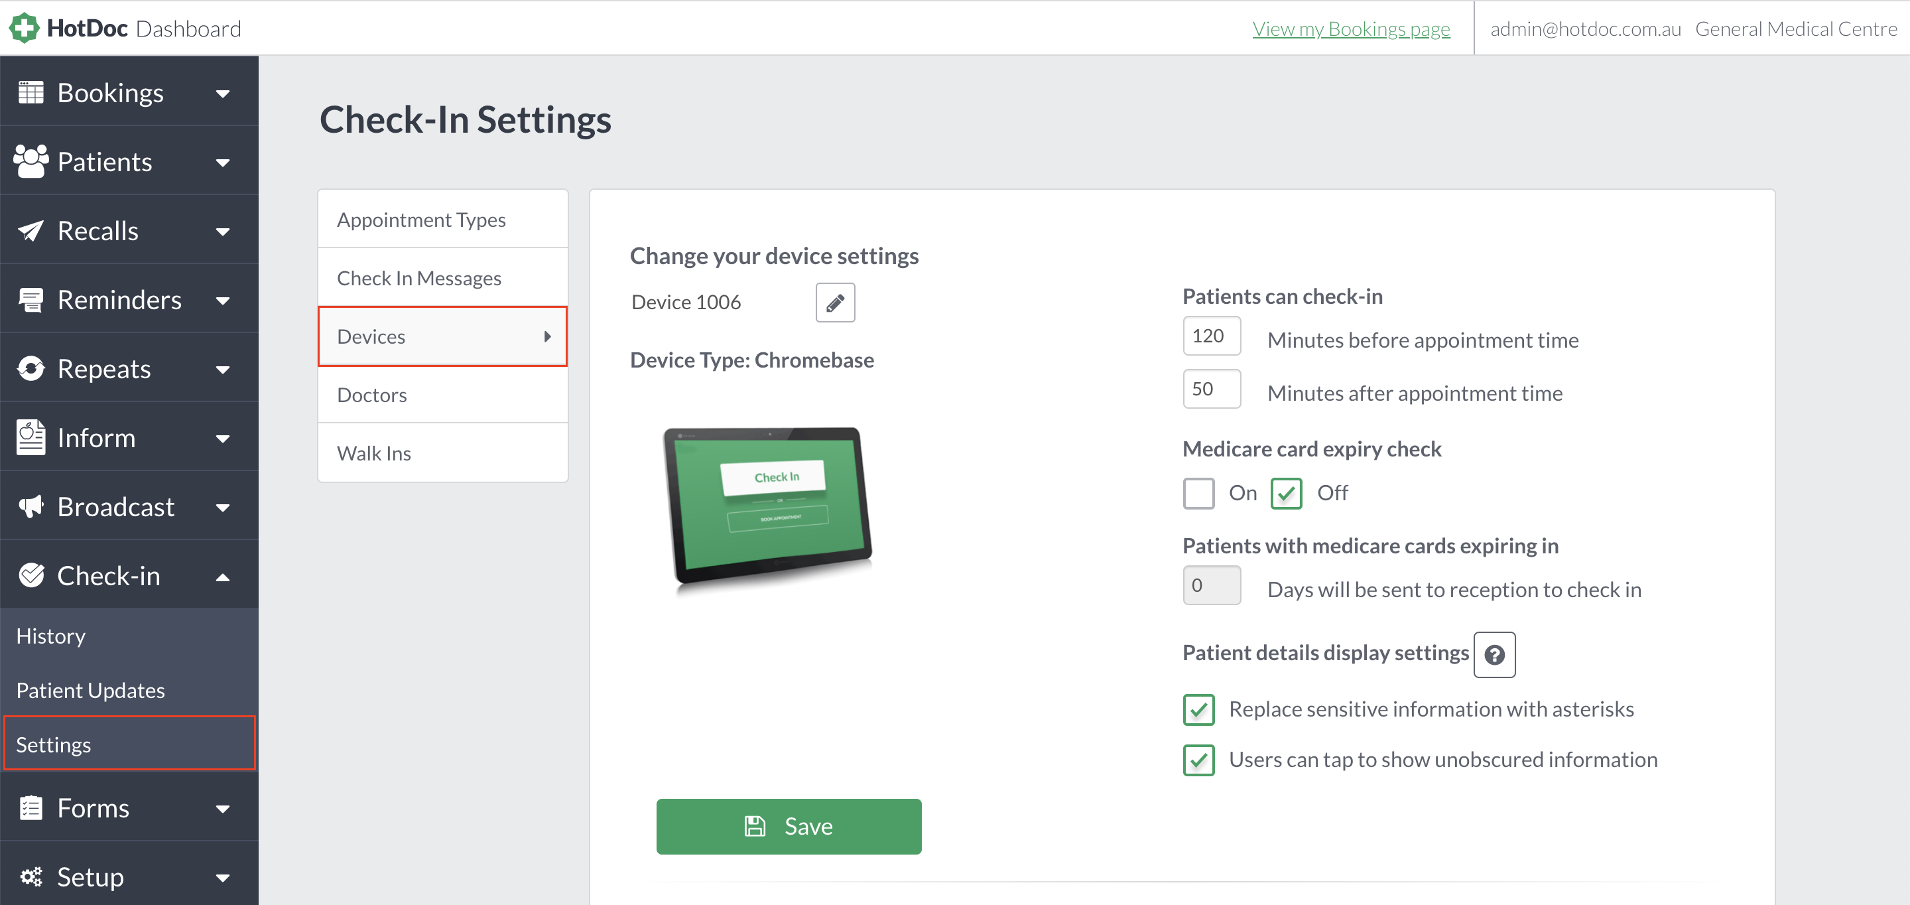1910x905 pixels.
Task: Expand the Broadcast menu arrow
Action: 222,508
